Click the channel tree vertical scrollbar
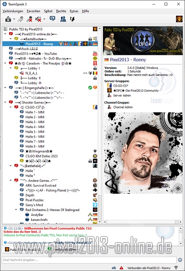This screenshot has height=271, width=185. coord(99,125)
